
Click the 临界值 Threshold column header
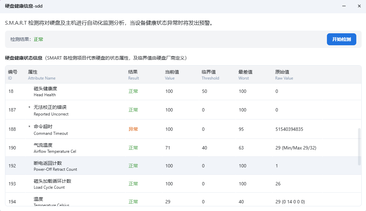click(210, 75)
